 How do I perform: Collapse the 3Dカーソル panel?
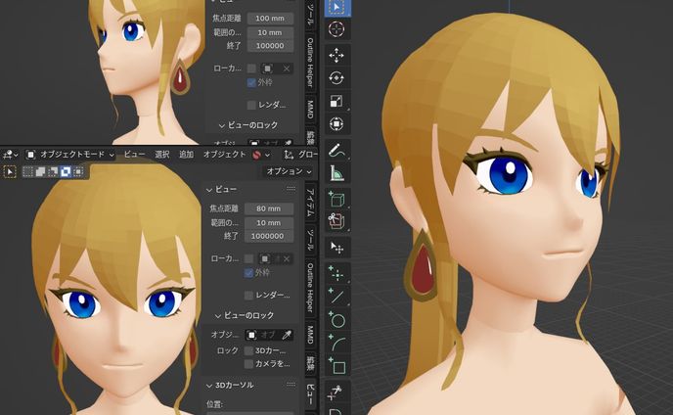coord(230,386)
